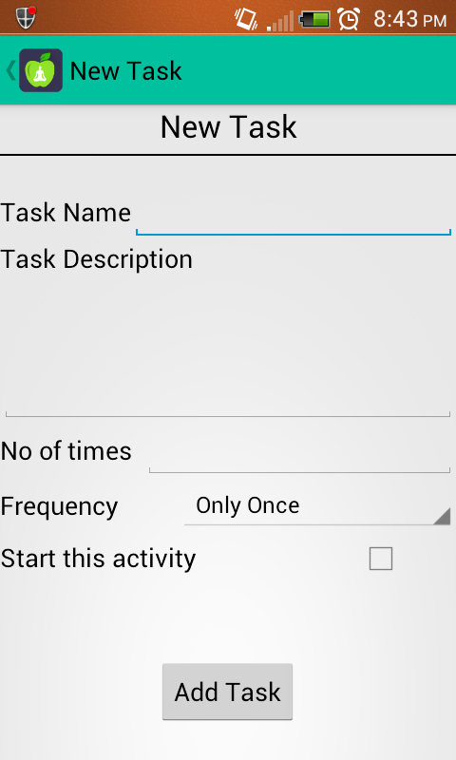This screenshot has height=760, width=456.
Task: Tap the 8:43 PM clock display
Action: coord(410,19)
